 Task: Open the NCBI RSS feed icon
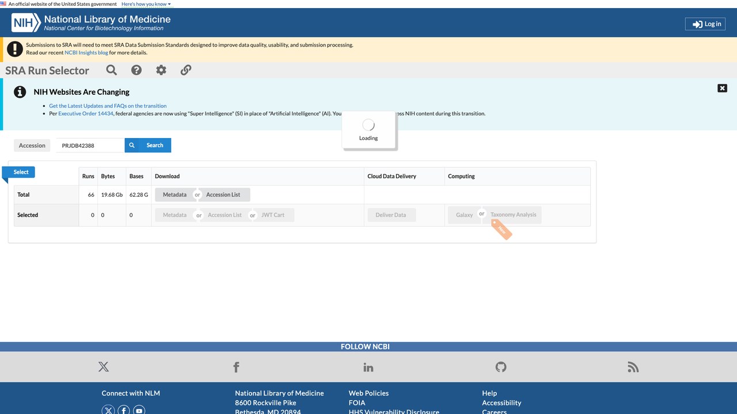click(633, 367)
